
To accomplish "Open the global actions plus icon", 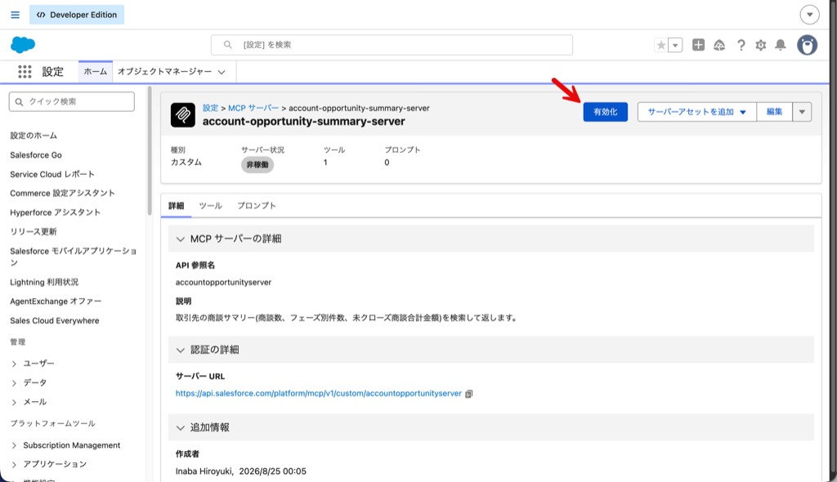I will point(698,45).
